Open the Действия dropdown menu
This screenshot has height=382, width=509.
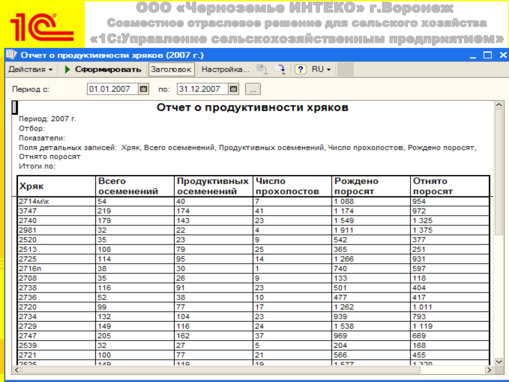click(x=30, y=70)
